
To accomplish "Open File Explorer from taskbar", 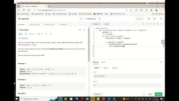I will 66,99.
